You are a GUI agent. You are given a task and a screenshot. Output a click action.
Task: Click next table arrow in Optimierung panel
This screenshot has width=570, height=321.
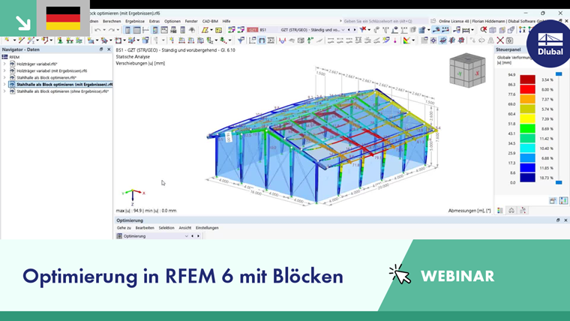point(199,236)
